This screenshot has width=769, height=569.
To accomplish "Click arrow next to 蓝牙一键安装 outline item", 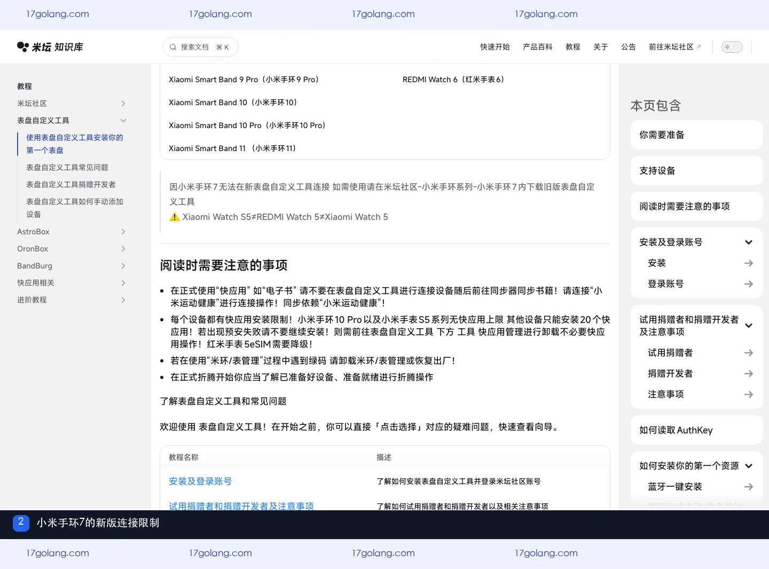I will coord(749,487).
